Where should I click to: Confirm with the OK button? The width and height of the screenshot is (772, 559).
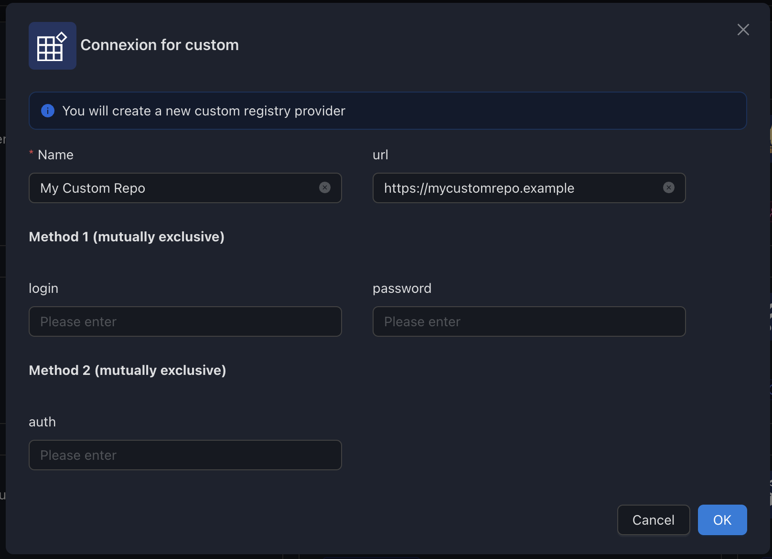(x=722, y=520)
